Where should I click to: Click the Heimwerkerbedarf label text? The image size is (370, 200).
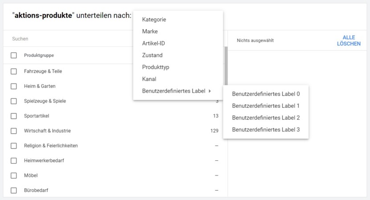[x=44, y=161]
